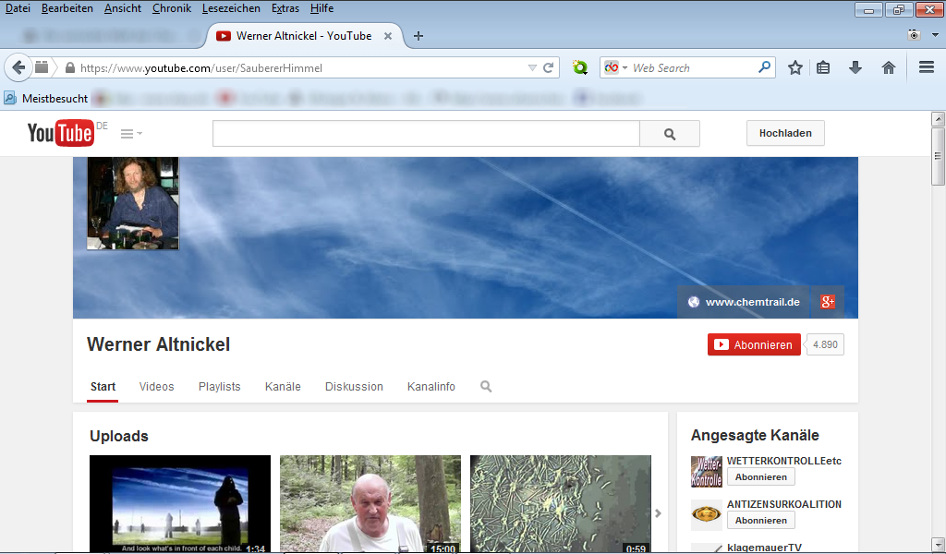The image size is (946, 554).
Task: Click the ANTIZENSURKOALITION channel avatar
Action: 707,515
